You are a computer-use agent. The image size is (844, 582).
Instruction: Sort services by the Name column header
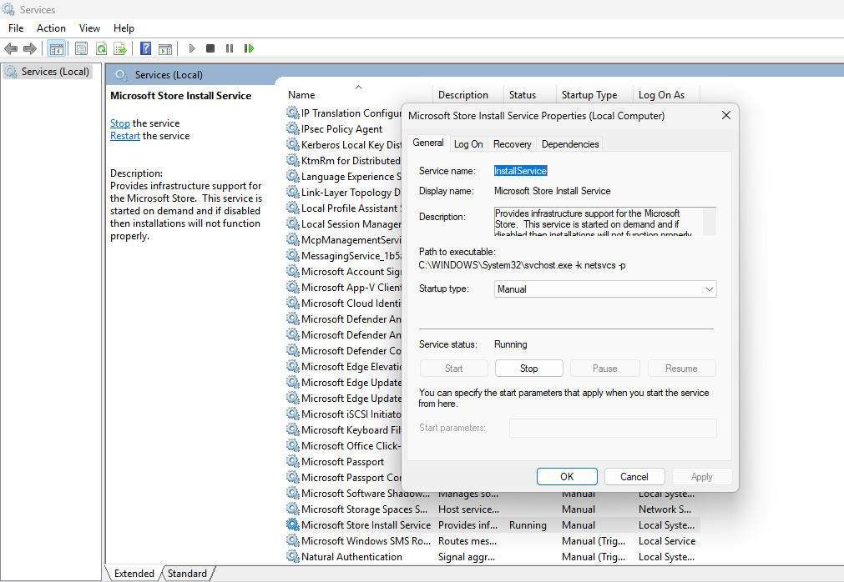coord(301,95)
